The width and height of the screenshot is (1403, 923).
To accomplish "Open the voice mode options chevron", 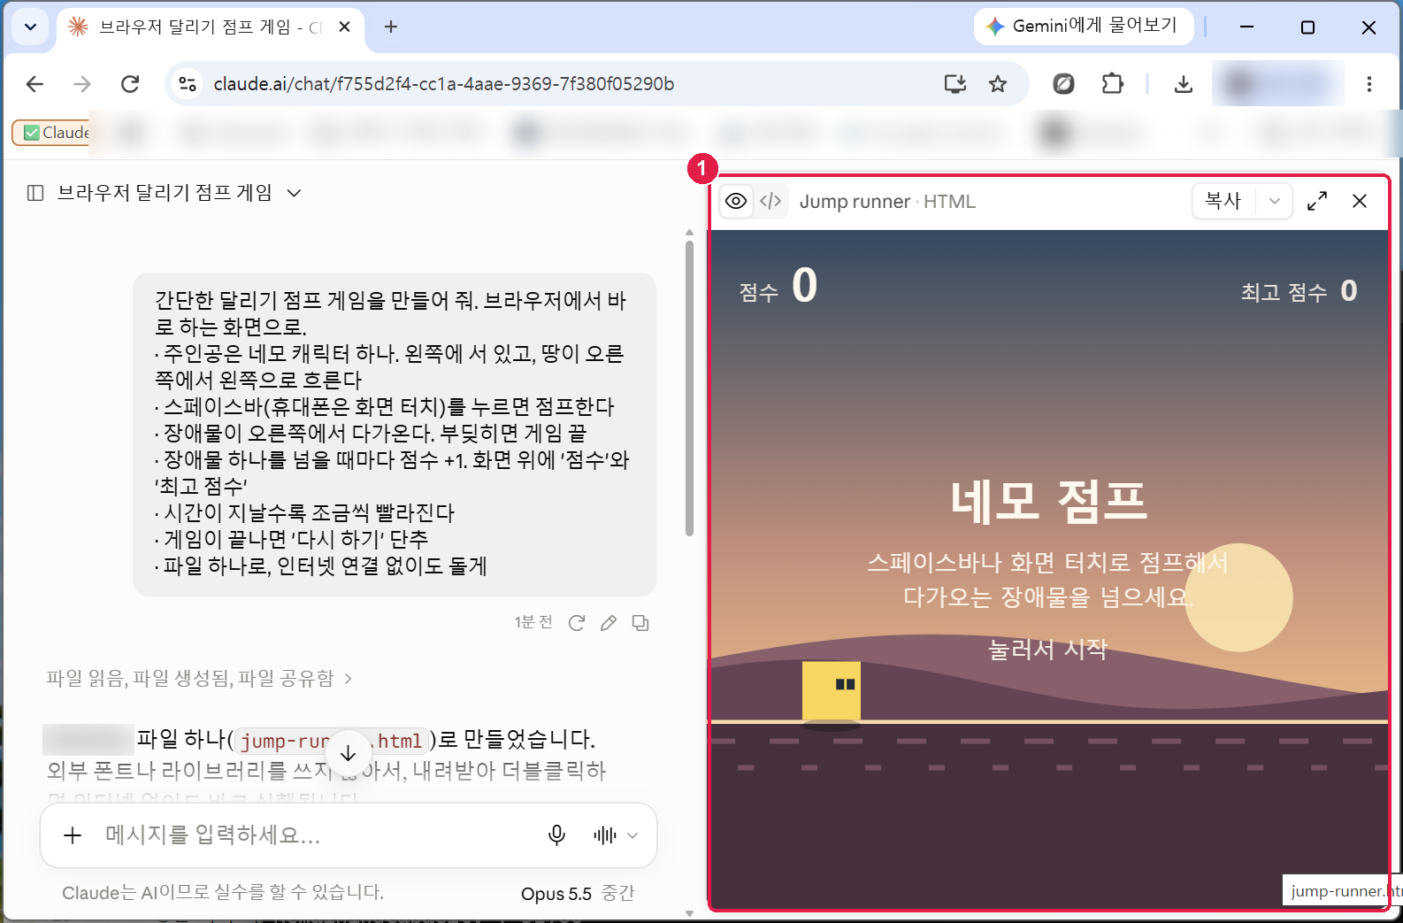I will (x=632, y=835).
